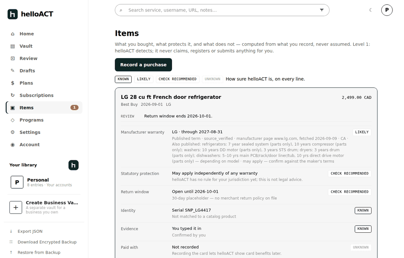Click the LG 28 cu ft refrigerator title
The height and width of the screenshot is (258, 404).
171,97
